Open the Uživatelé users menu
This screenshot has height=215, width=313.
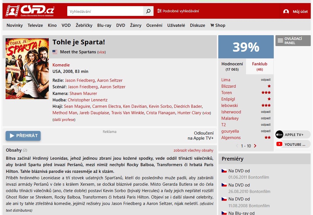click(x=176, y=25)
